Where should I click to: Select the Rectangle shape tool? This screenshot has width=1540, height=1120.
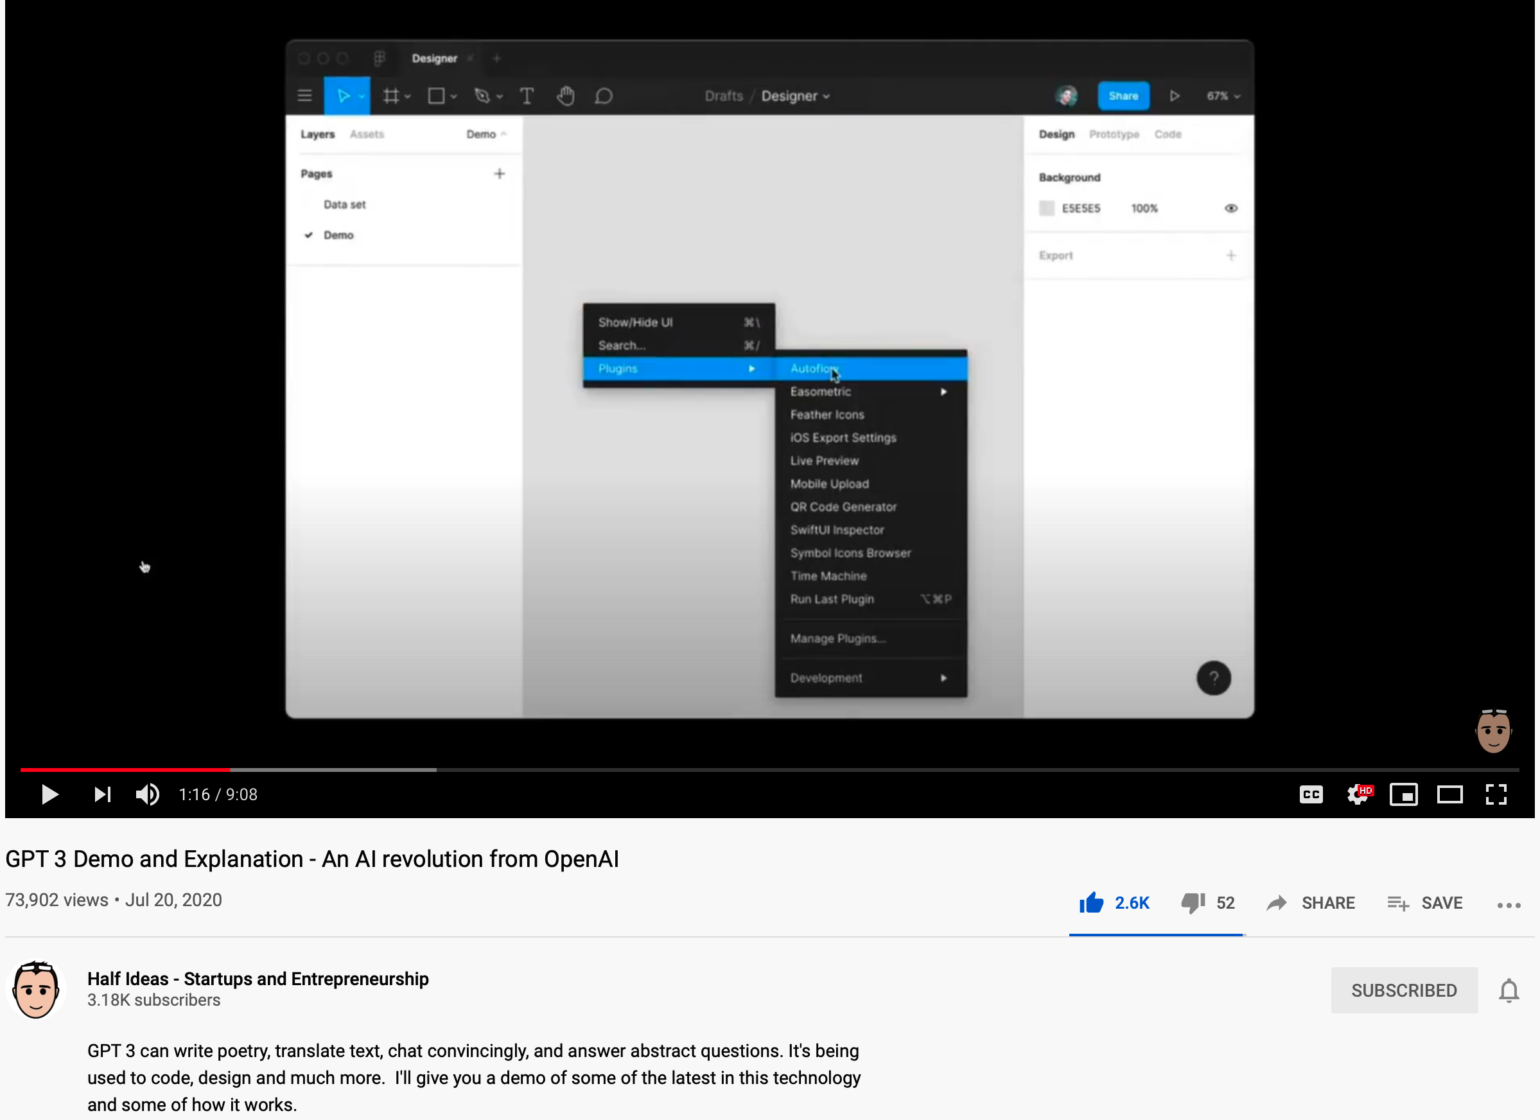[x=436, y=96]
